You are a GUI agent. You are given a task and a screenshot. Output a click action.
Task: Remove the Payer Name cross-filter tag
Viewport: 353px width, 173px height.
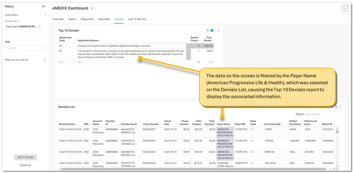[x=39, y=27]
